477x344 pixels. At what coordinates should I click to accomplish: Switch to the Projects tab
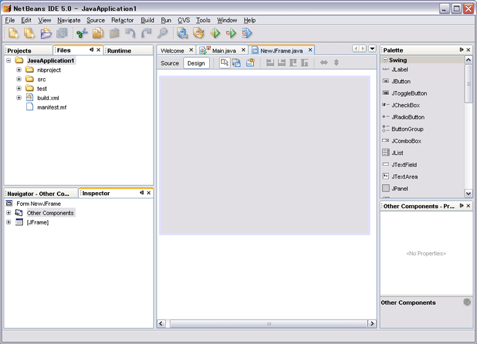28,51
